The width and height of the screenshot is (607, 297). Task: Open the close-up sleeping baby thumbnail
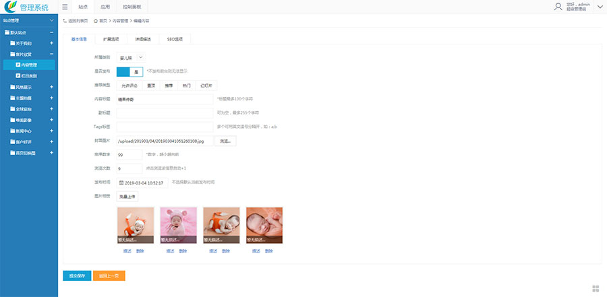click(264, 225)
